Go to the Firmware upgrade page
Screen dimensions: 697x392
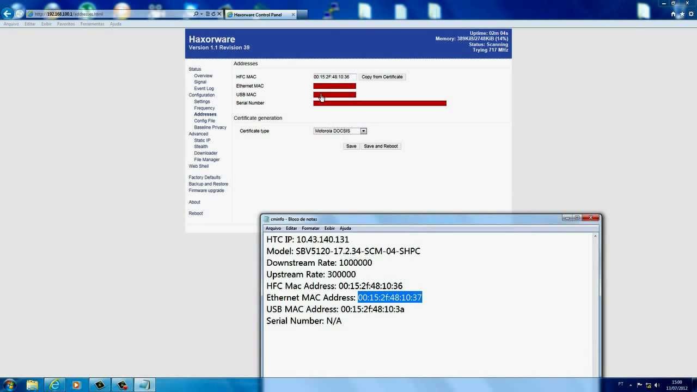click(206, 191)
